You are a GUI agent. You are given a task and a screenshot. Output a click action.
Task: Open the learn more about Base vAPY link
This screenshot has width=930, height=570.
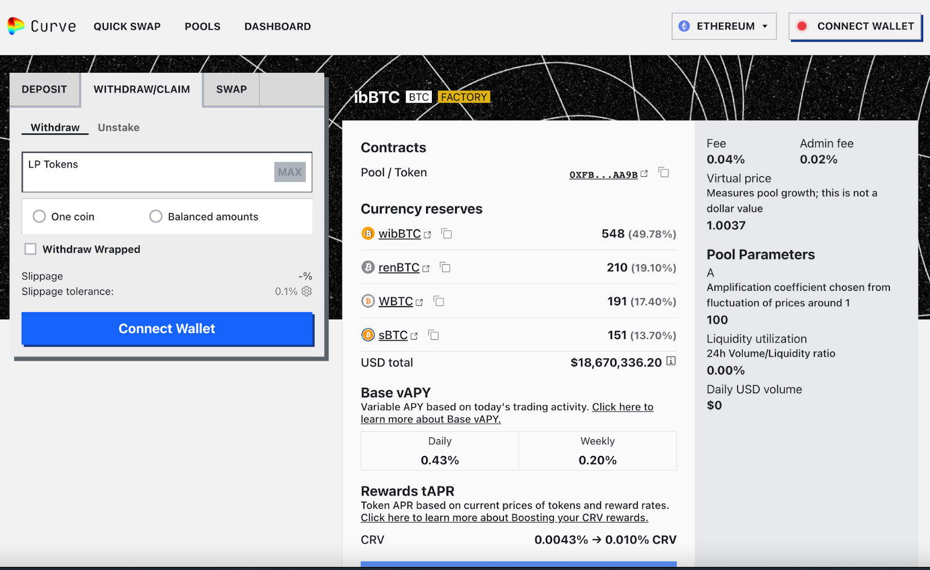507,413
